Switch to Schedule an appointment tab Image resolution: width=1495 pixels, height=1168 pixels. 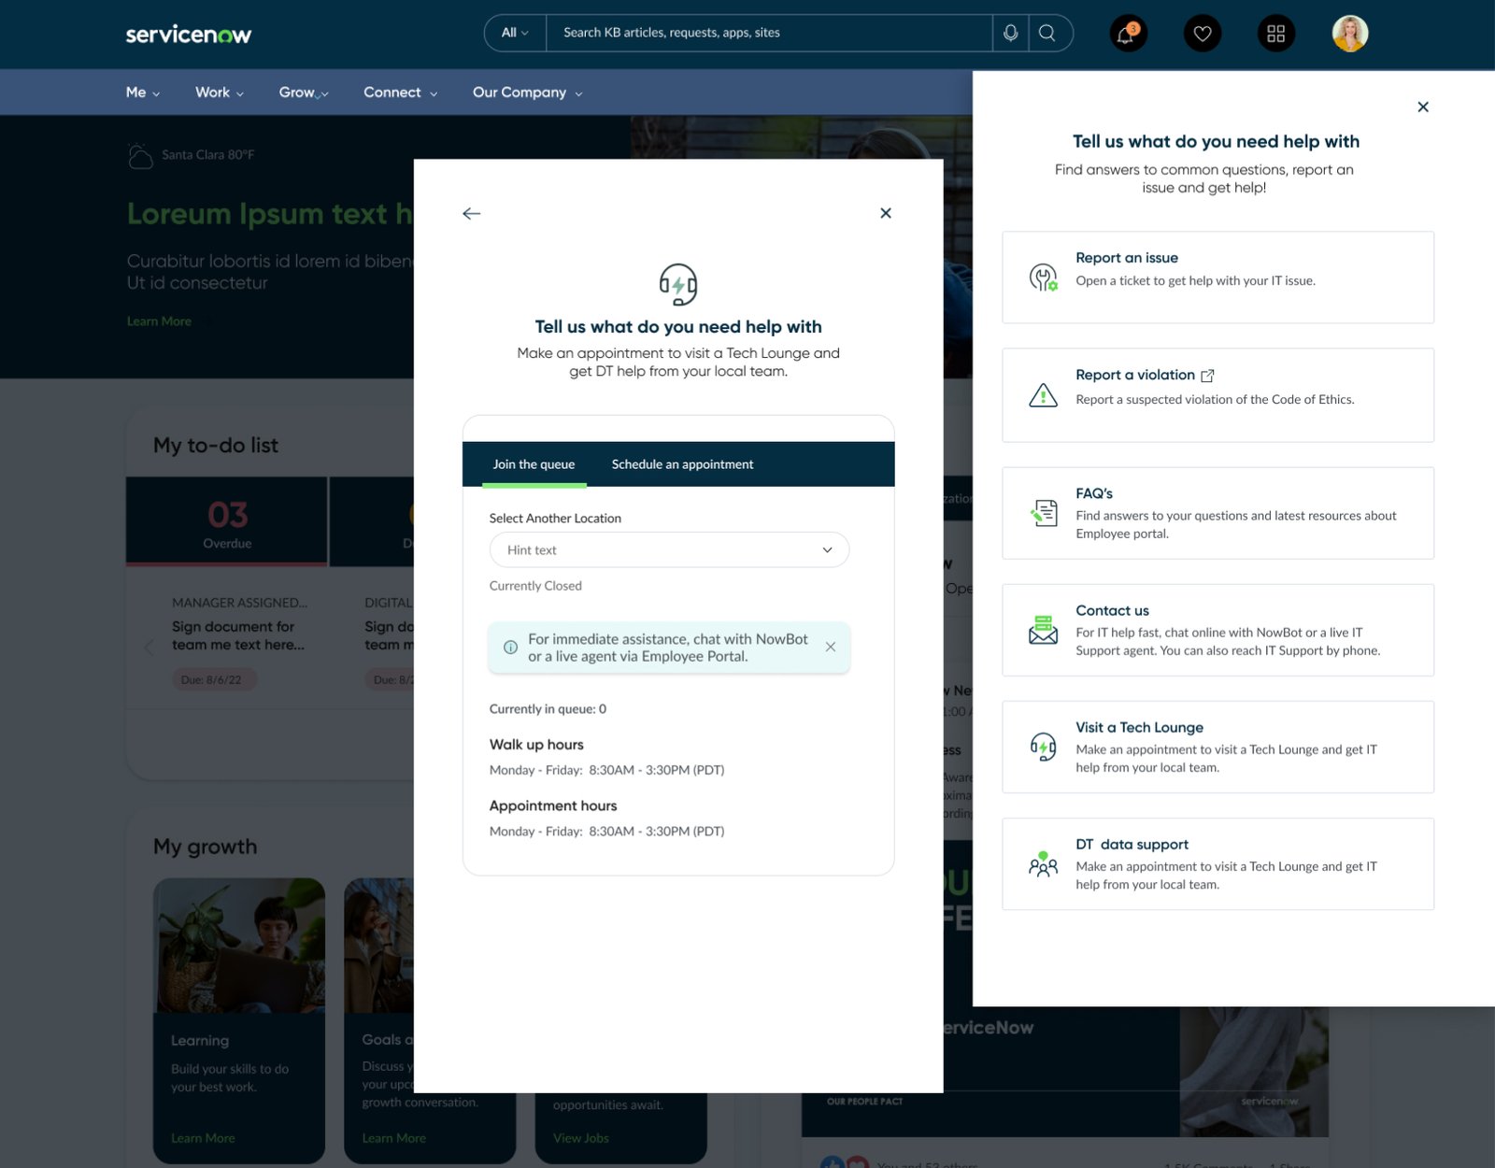682,464
